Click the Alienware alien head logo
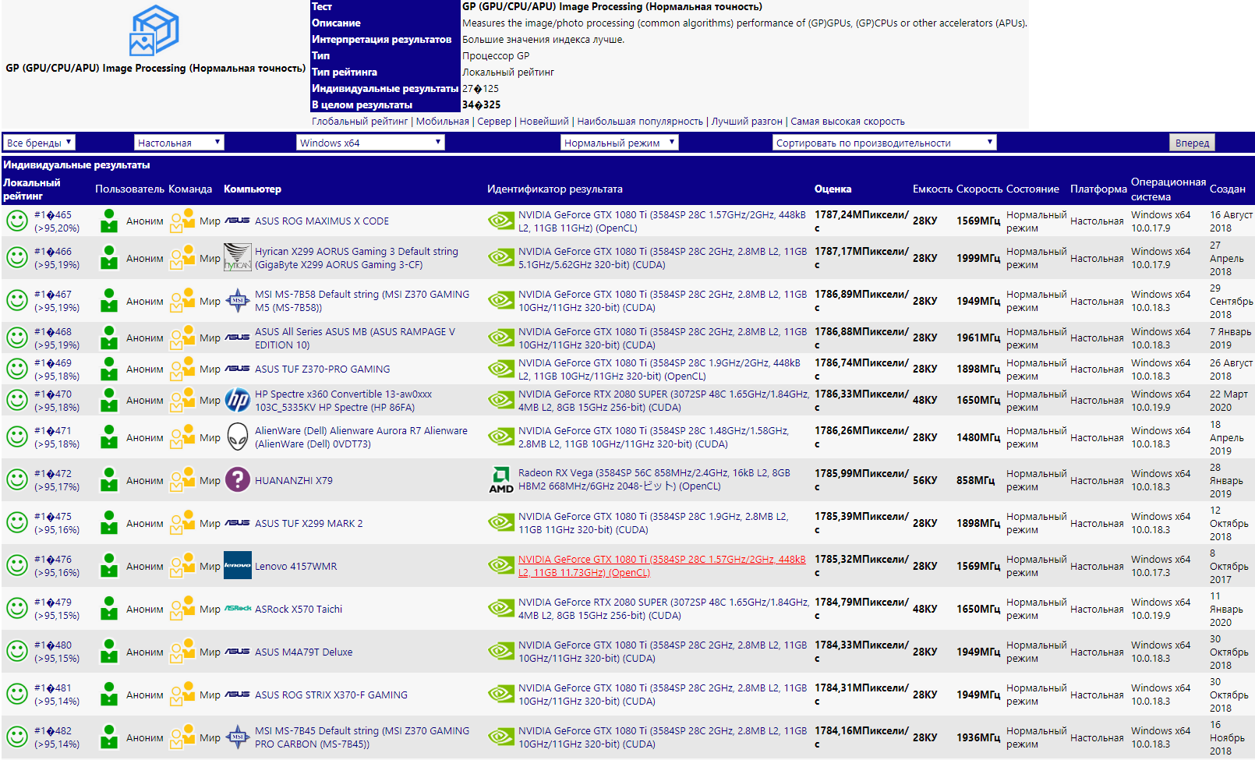Viewport: 1255px width, 760px height. coord(238,437)
